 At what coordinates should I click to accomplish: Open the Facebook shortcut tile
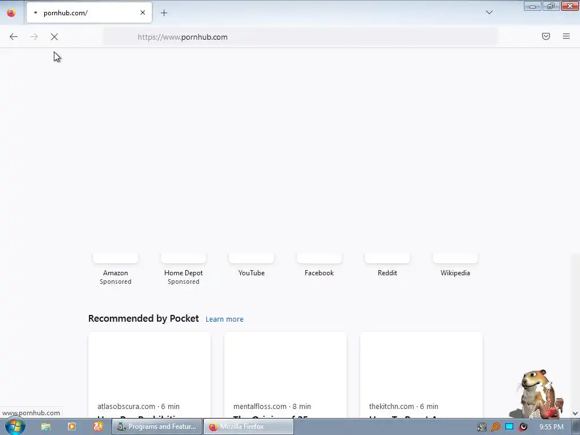point(319,266)
